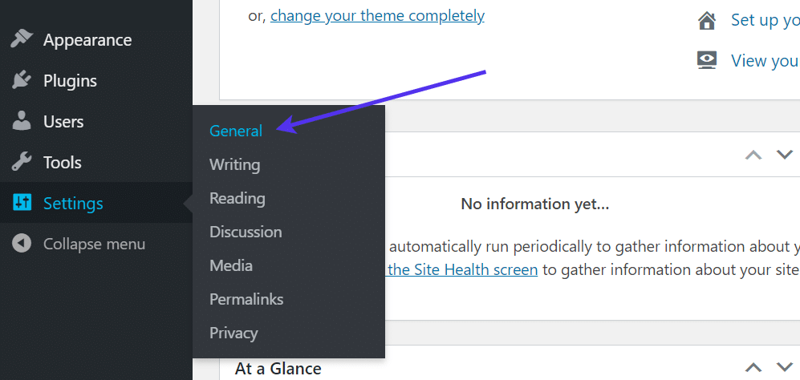Follow the change your theme completely link

(x=377, y=16)
